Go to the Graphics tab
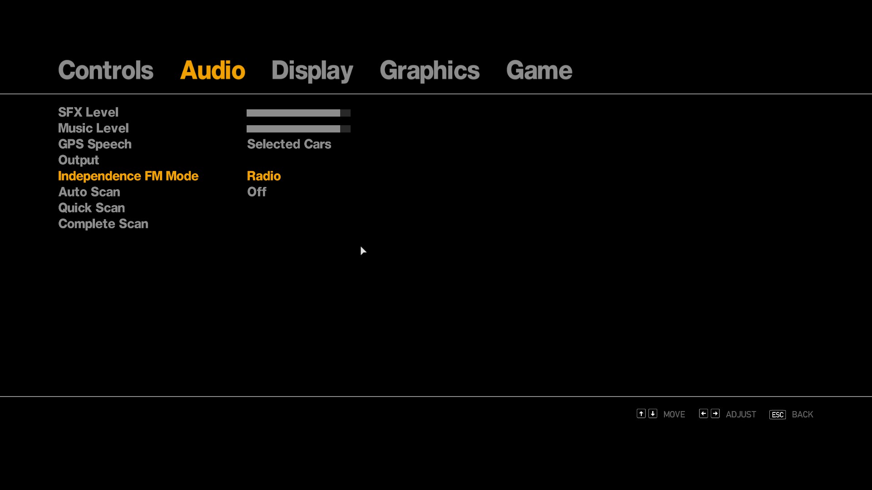 point(429,70)
